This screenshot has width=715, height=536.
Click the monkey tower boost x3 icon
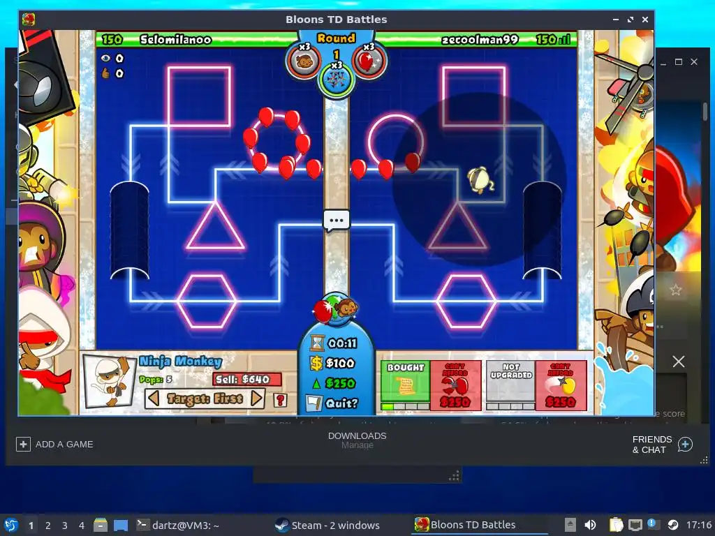(304, 60)
